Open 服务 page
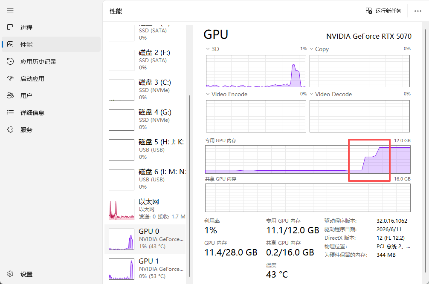Viewport: 429px width, 284px height. point(26,130)
